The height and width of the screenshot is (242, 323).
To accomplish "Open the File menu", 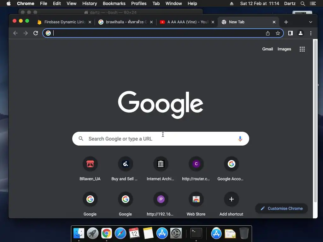I will pos(44,3).
